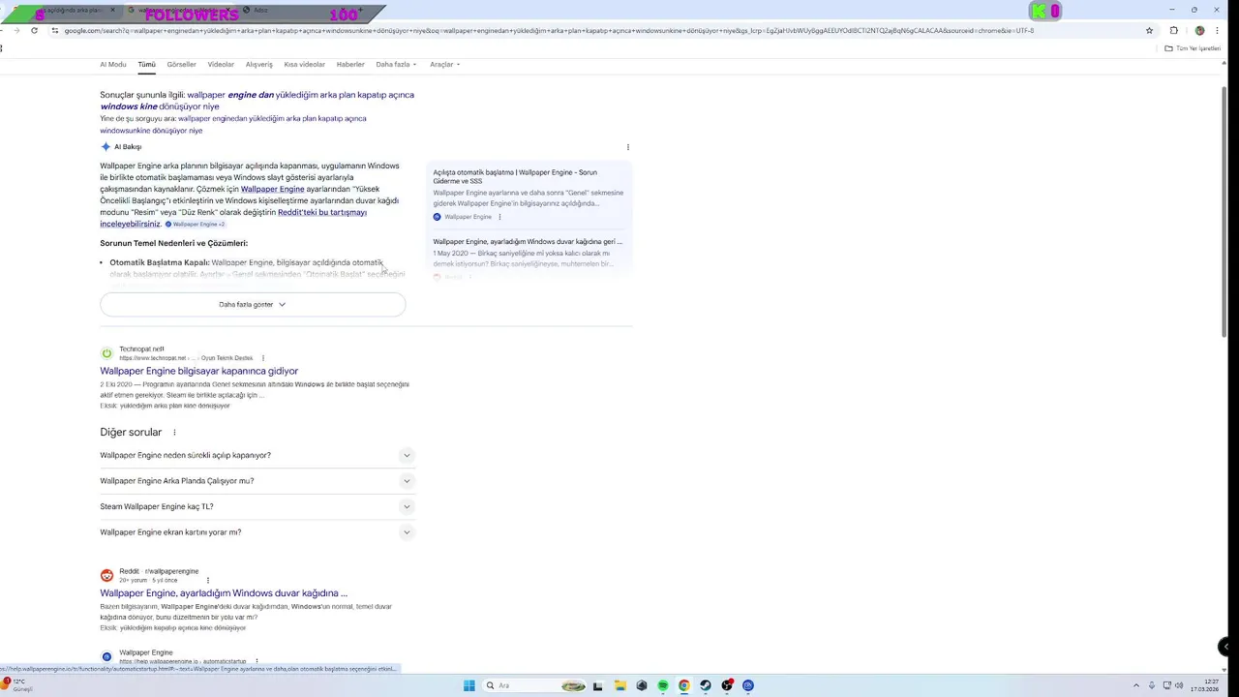Click the forward navigation arrow

click(x=16, y=30)
